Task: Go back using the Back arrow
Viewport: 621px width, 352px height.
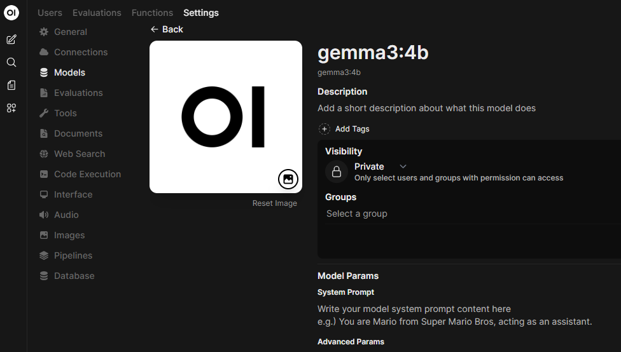Action: 167,29
